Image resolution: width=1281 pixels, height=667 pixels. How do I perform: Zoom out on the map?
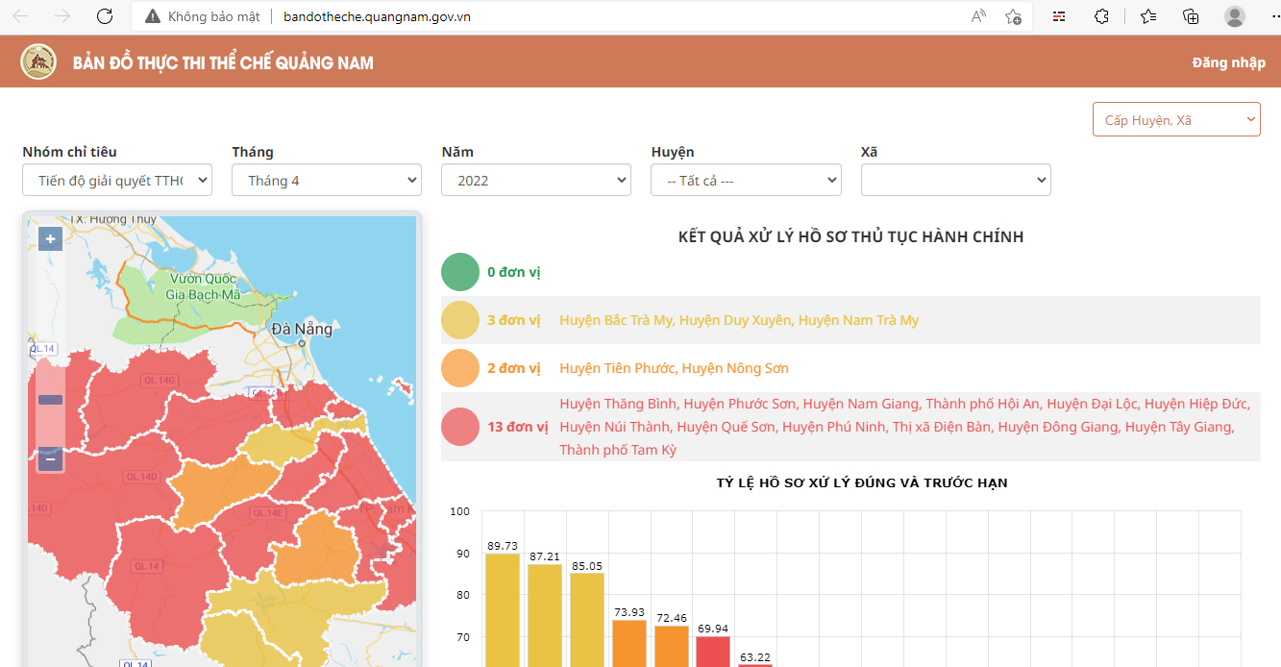(x=51, y=459)
